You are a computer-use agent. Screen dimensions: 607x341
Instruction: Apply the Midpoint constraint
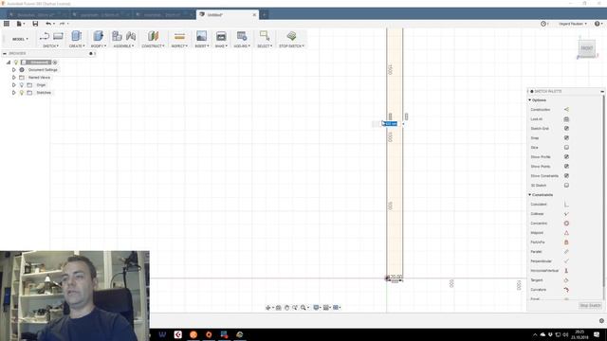(x=566, y=233)
